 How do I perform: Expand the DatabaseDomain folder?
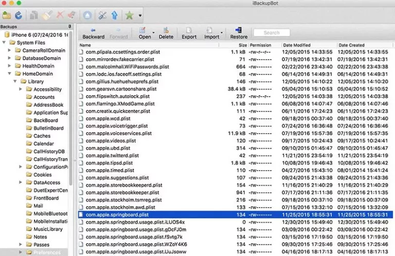9,58
